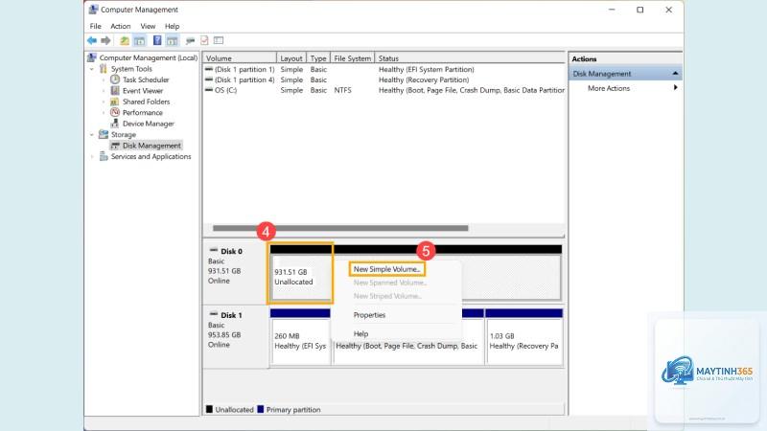767x431 pixels.
Task: Collapse the System Tools tree node
Action: tap(92, 69)
